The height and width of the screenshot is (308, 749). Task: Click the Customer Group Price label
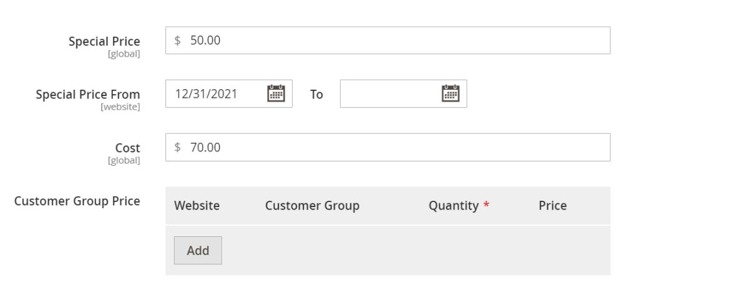click(77, 201)
